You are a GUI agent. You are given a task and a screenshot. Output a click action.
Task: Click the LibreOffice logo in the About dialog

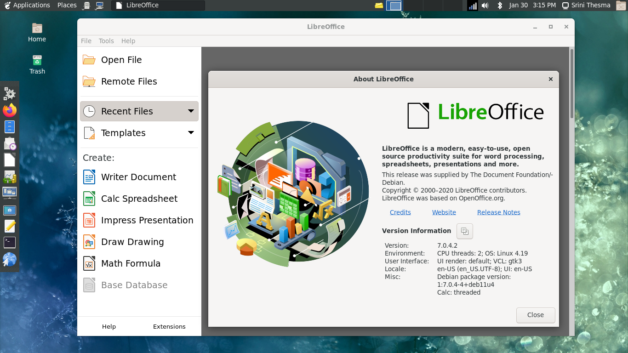coord(418,115)
